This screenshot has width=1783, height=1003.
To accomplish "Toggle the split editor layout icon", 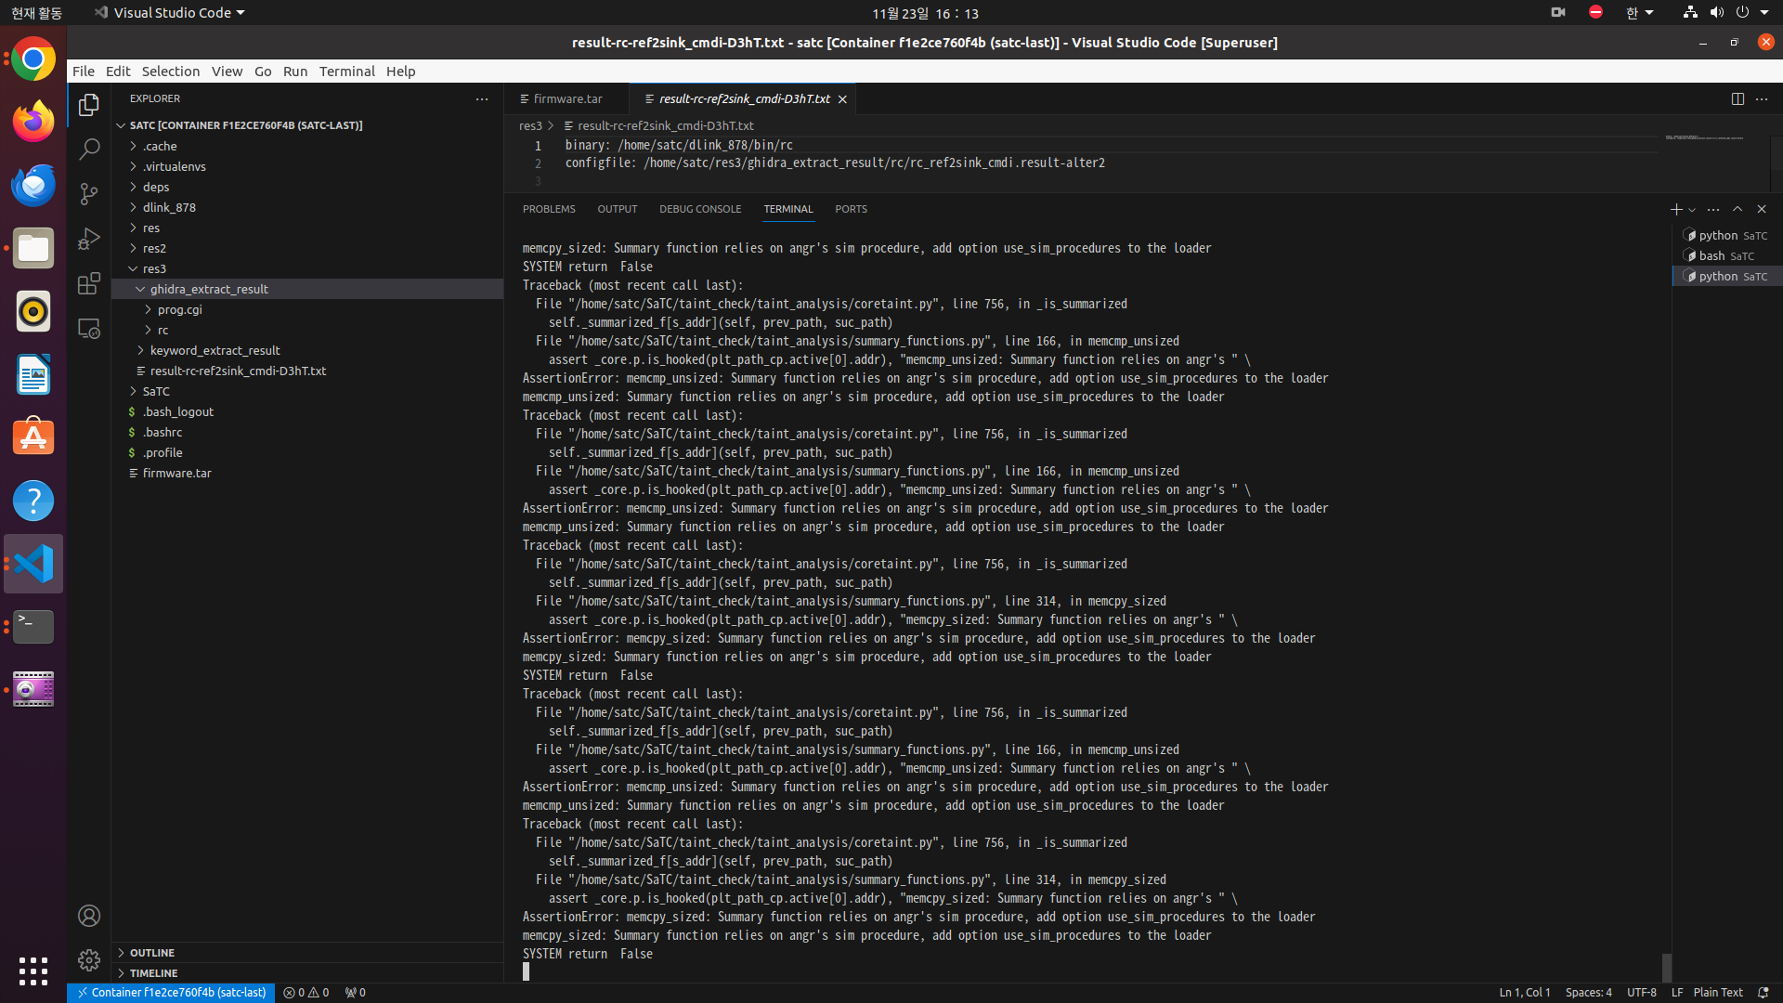I will click(x=1737, y=98).
